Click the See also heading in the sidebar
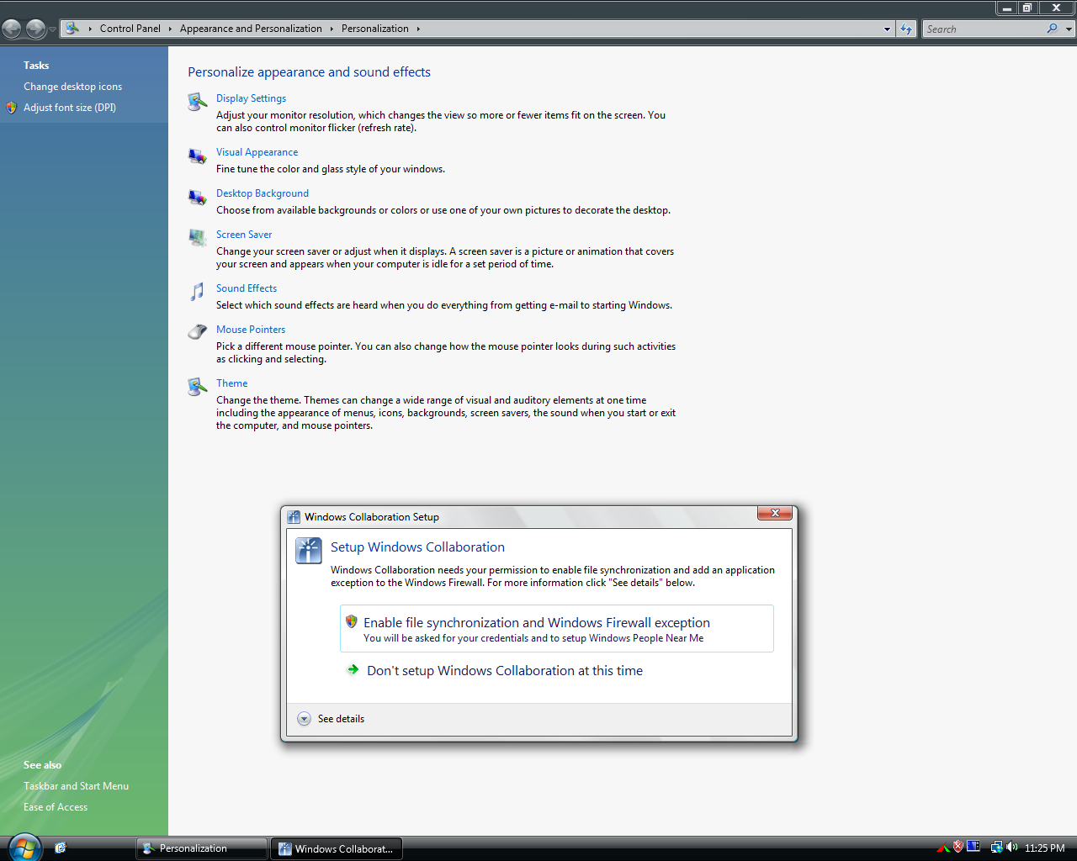The image size is (1077, 861). click(x=42, y=765)
